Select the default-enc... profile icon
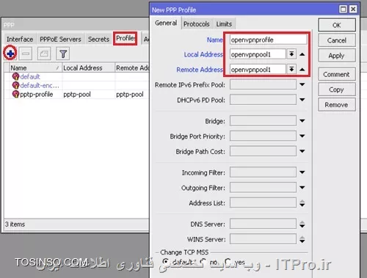 point(15,85)
